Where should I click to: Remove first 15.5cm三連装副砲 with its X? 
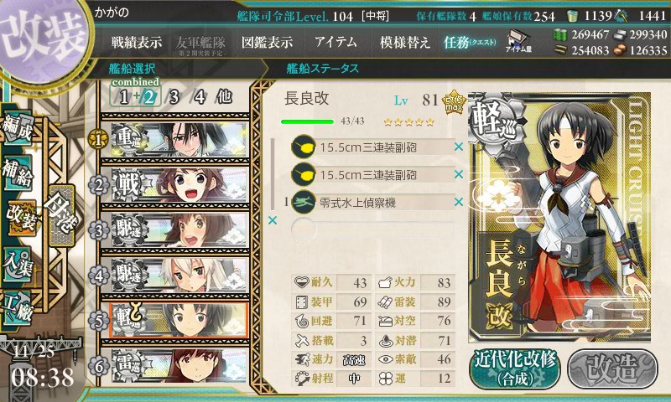459,147
